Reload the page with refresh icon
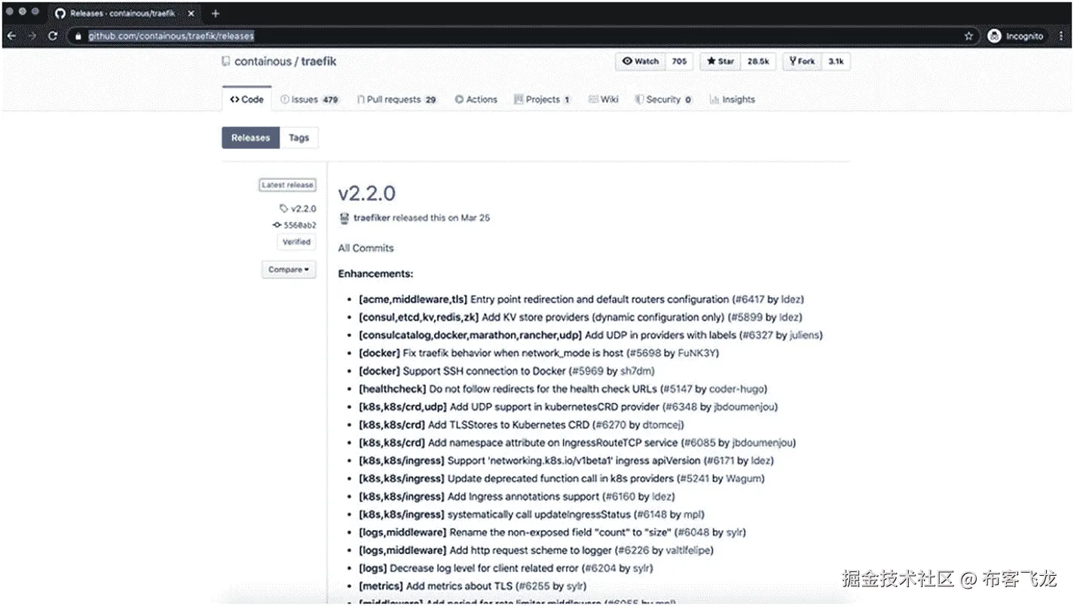This screenshot has height=606, width=1074. tap(53, 35)
